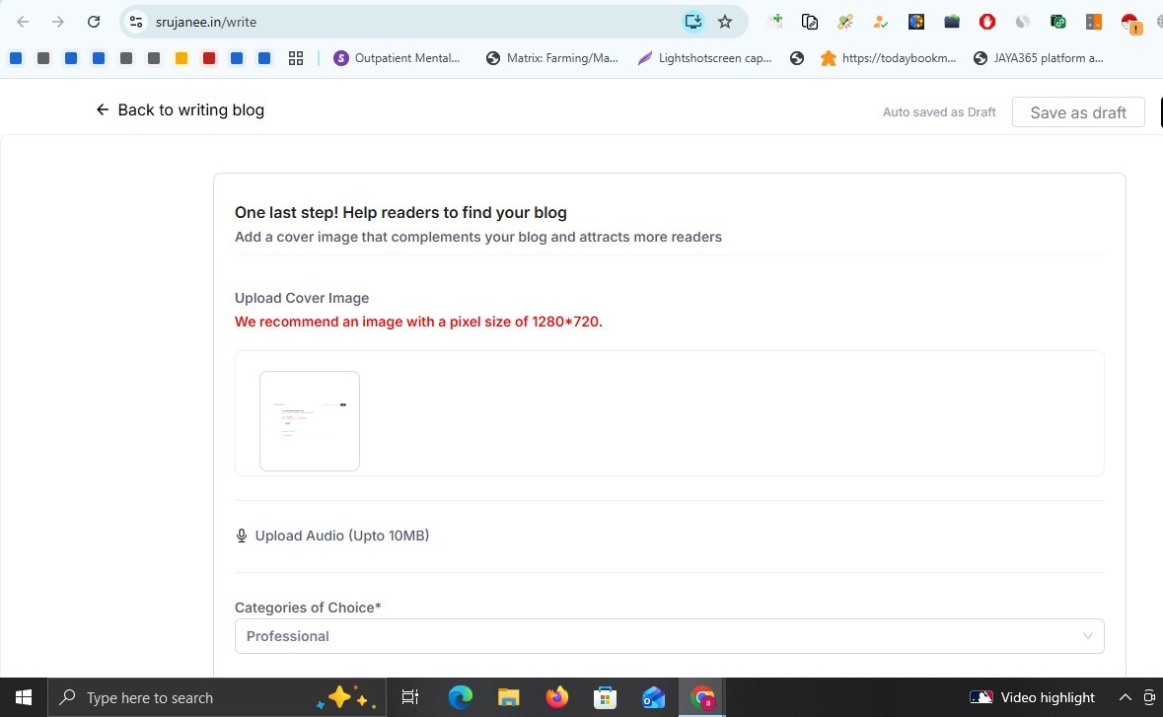
Task: Open the broken link checker extension icon
Action: (844, 22)
